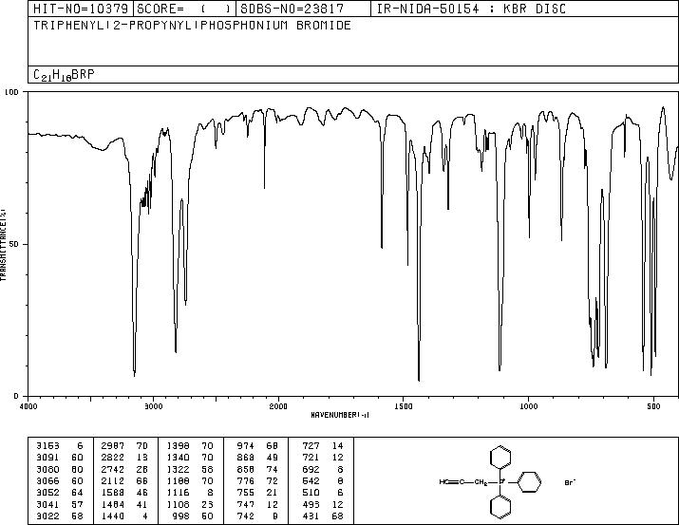Screen dimensions: 679x525
Task: Click the 3000 wavenumber axis label
Action: click(x=153, y=406)
